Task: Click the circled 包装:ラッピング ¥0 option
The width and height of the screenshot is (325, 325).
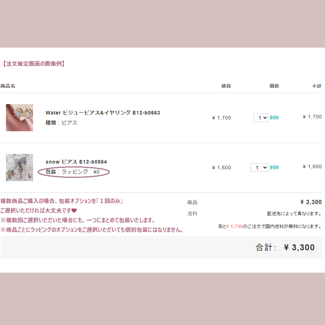Action: pyautogui.click(x=74, y=172)
